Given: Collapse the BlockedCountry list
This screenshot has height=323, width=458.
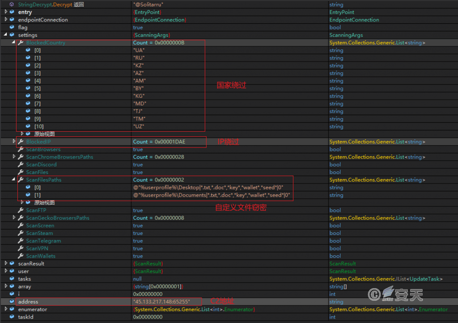Looking at the screenshot, I should pyautogui.click(x=14, y=43).
